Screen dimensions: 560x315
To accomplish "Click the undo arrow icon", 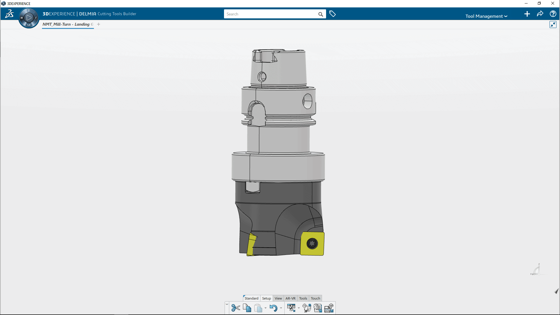I will (274, 308).
